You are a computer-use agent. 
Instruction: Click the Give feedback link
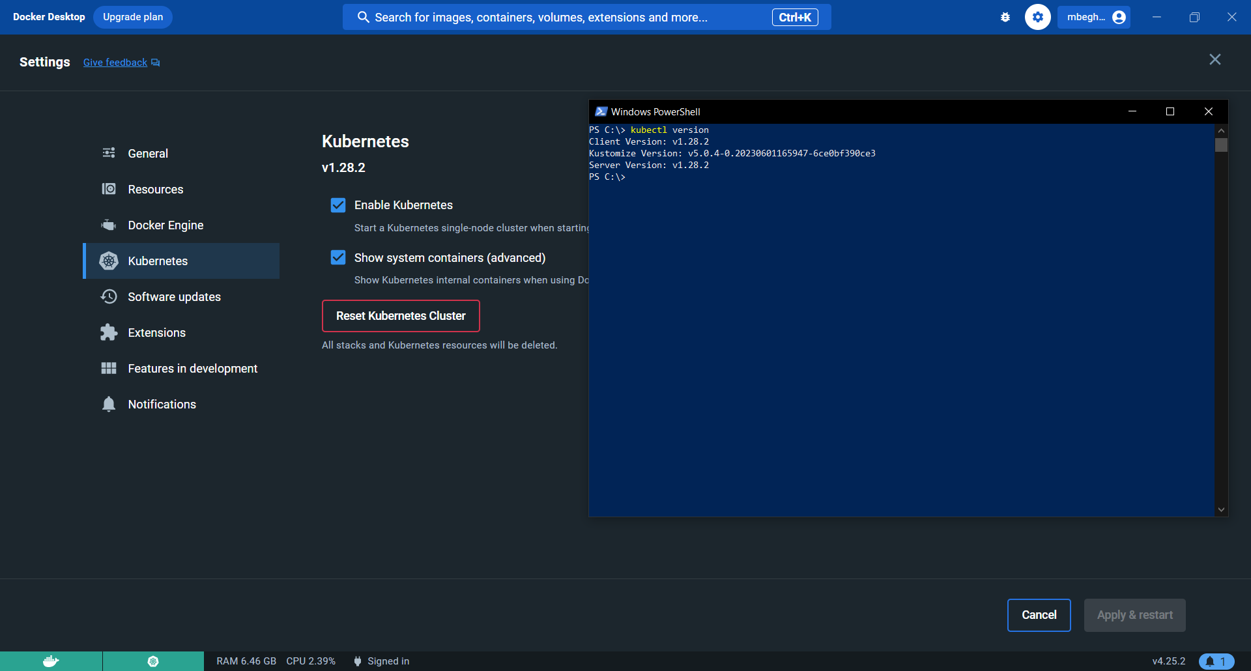pos(115,63)
